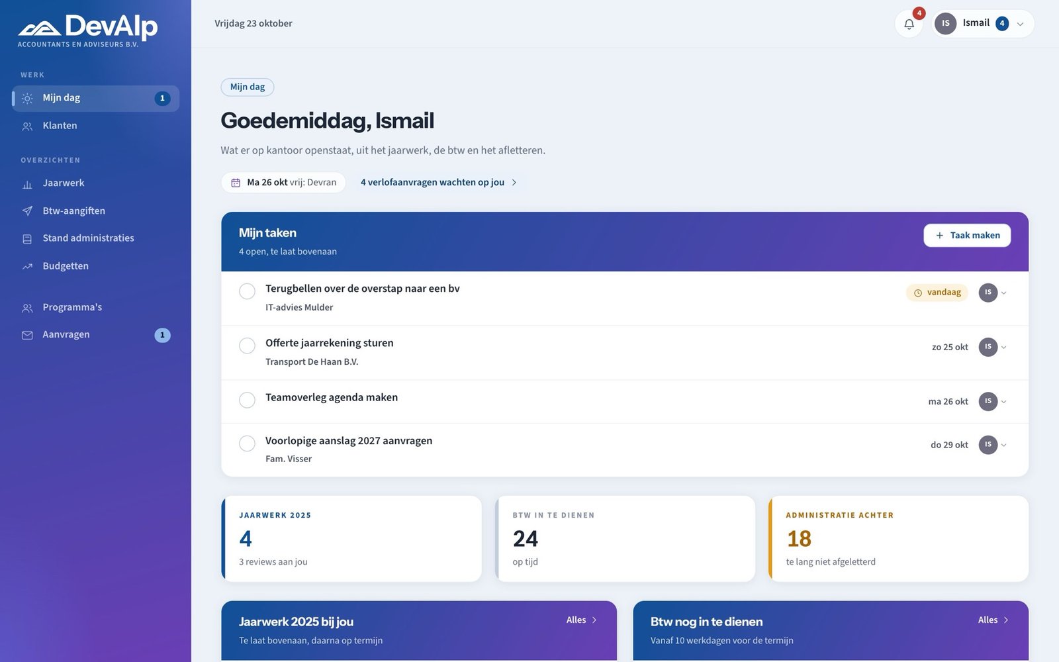
Task: Click the IS avatar in the top bar
Action: click(x=946, y=23)
